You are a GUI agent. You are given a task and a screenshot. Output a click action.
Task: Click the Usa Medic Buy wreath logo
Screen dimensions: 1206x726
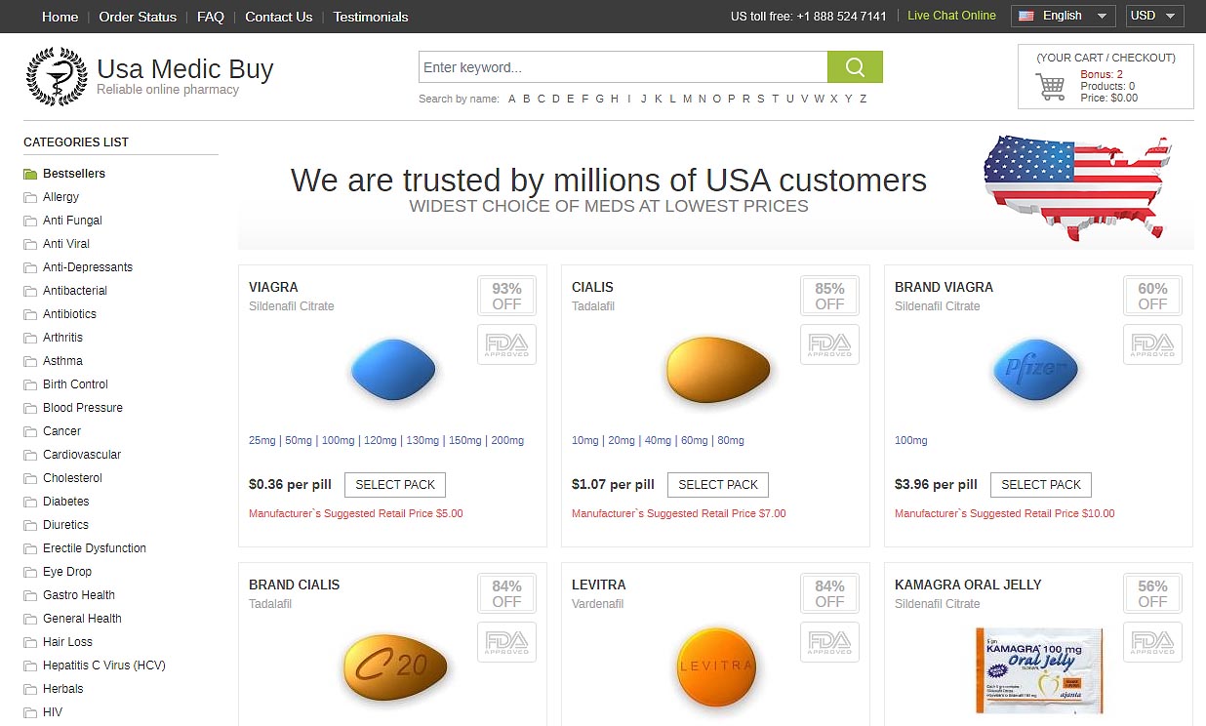pyautogui.click(x=57, y=76)
